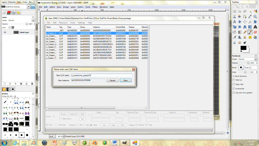
Task: Select the Crop tool
Action: 250,22
